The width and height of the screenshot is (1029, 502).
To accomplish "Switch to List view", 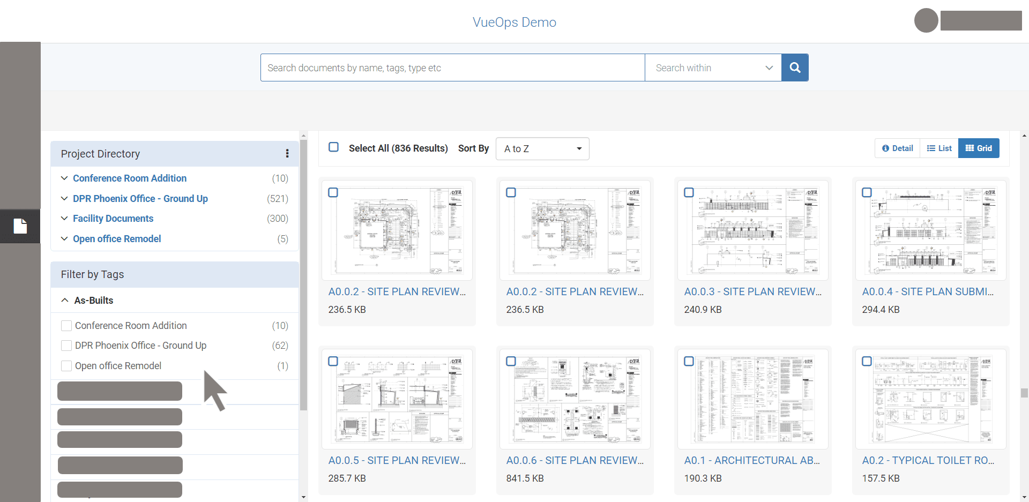I will pyautogui.click(x=939, y=148).
